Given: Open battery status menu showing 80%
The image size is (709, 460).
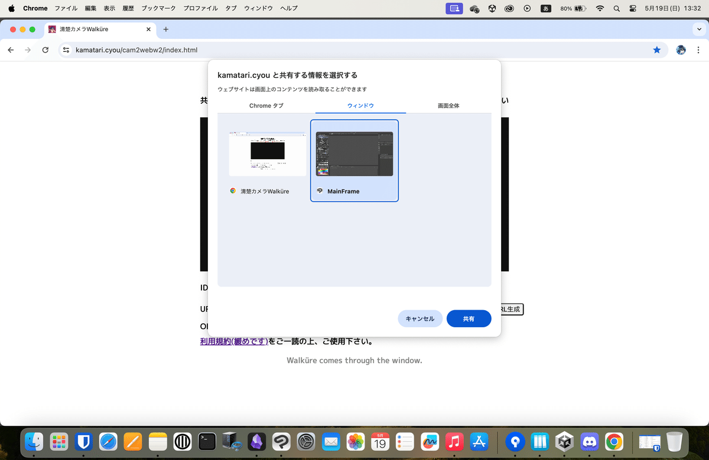Looking at the screenshot, I should click(x=573, y=8).
